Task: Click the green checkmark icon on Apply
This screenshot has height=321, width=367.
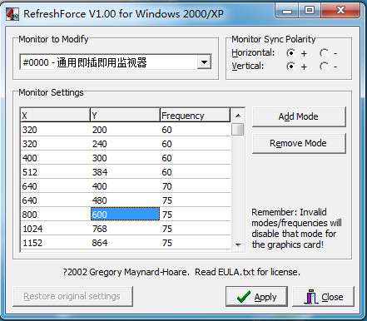Action: pos(244,296)
